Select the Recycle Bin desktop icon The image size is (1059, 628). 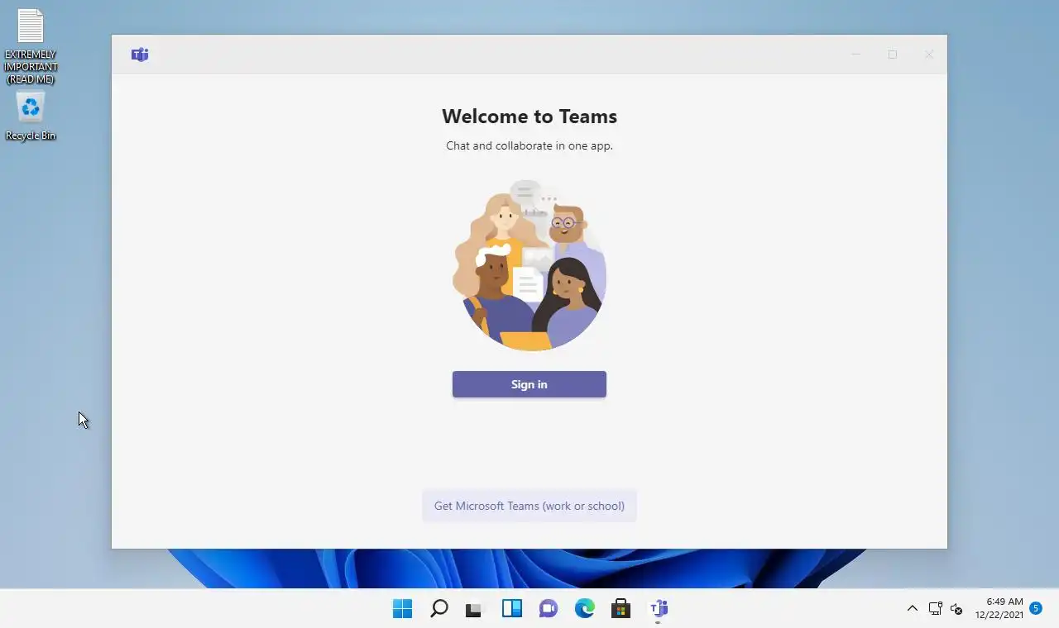pos(31,117)
